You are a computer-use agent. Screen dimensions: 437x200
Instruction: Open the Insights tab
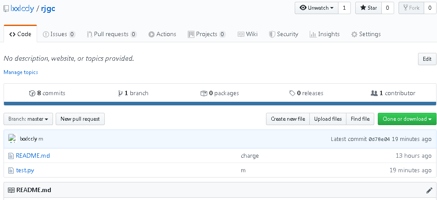(x=324, y=34)
